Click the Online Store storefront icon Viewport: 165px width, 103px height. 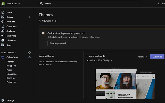[3, 57]
